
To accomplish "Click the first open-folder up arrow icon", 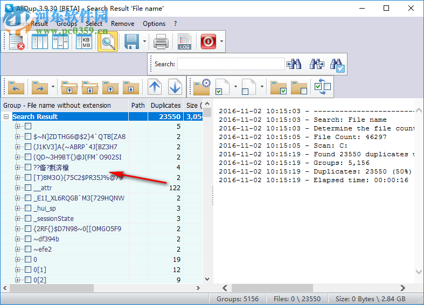I will click(69, 87).
